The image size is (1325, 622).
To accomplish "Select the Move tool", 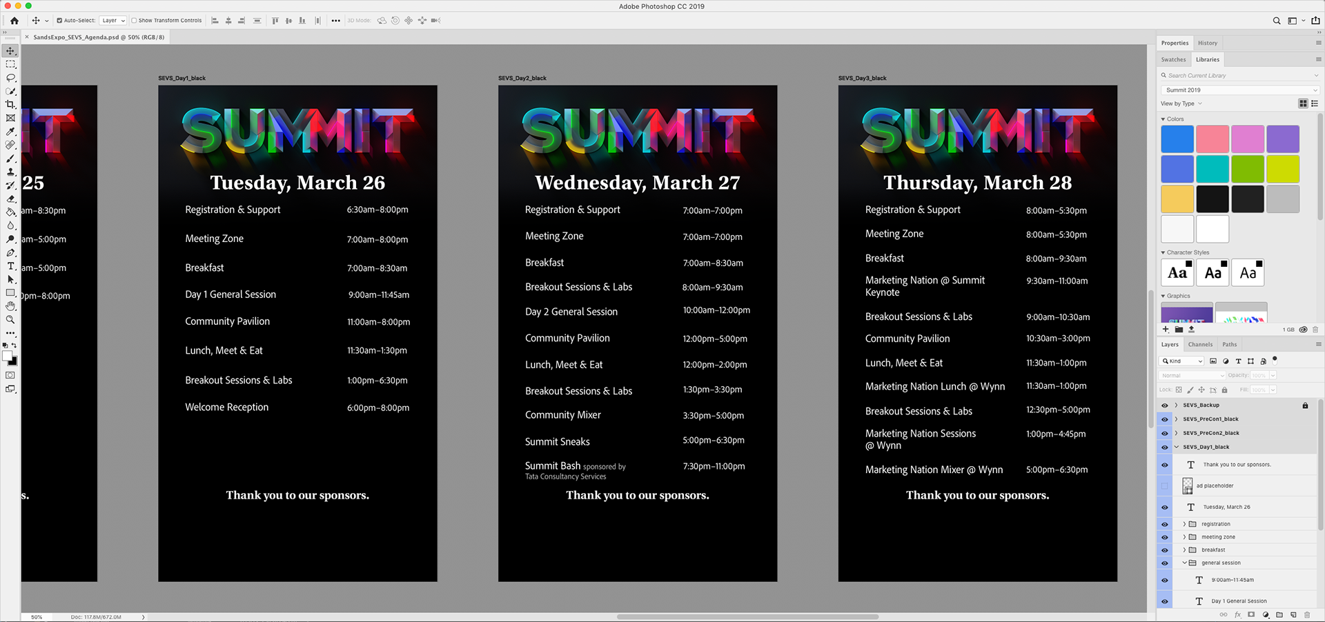I will [10, 51].
